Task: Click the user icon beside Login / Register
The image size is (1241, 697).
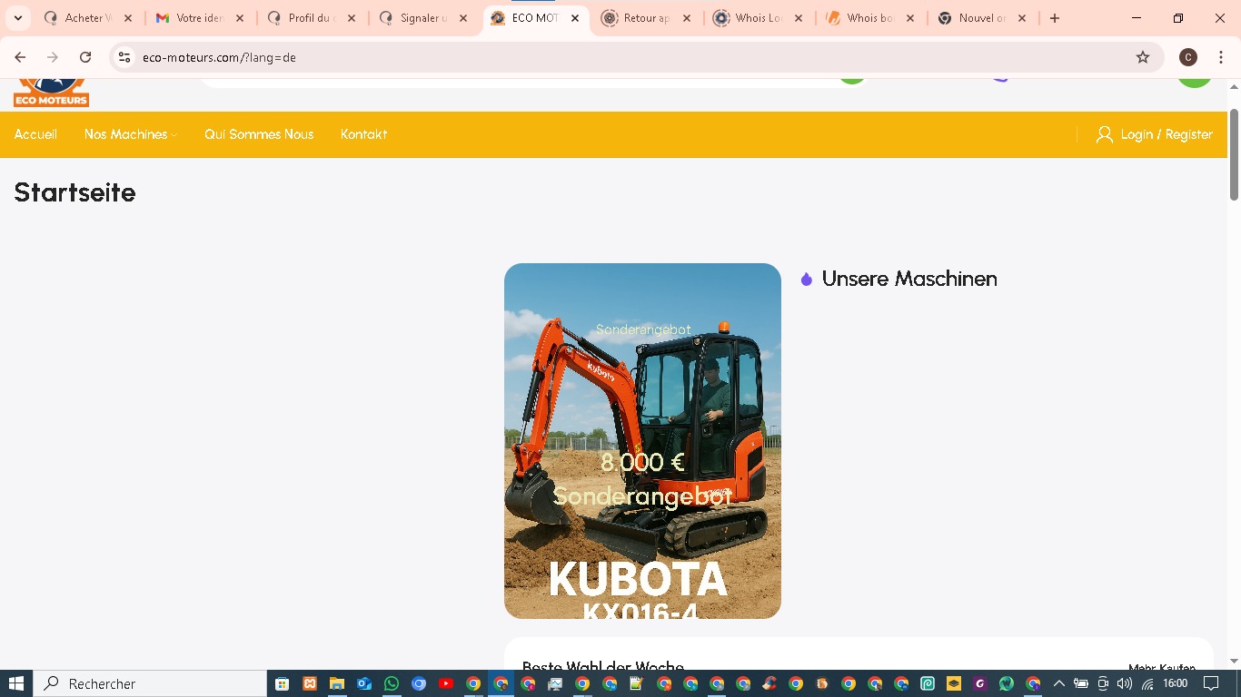Action: pos(1105,134)
